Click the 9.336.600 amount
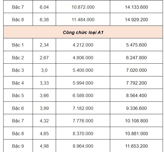 [136, 108]
